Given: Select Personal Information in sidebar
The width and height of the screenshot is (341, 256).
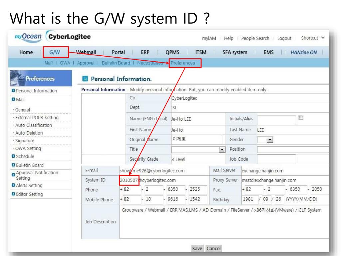Looking at the screenshot, I should tap(37, 91).
